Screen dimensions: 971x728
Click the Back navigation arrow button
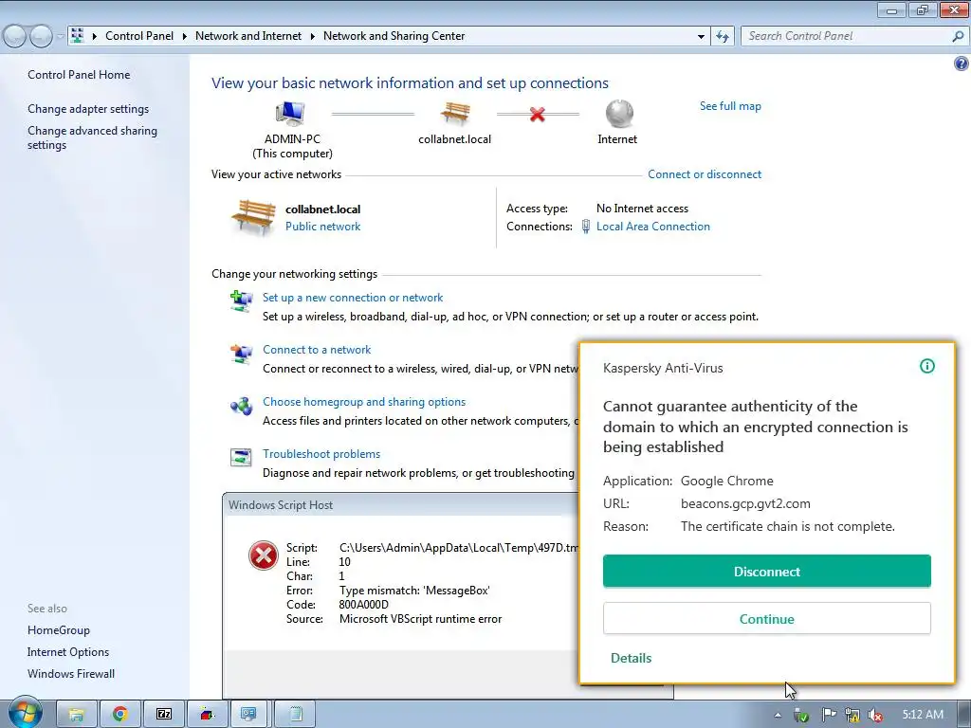coord(15,37)
